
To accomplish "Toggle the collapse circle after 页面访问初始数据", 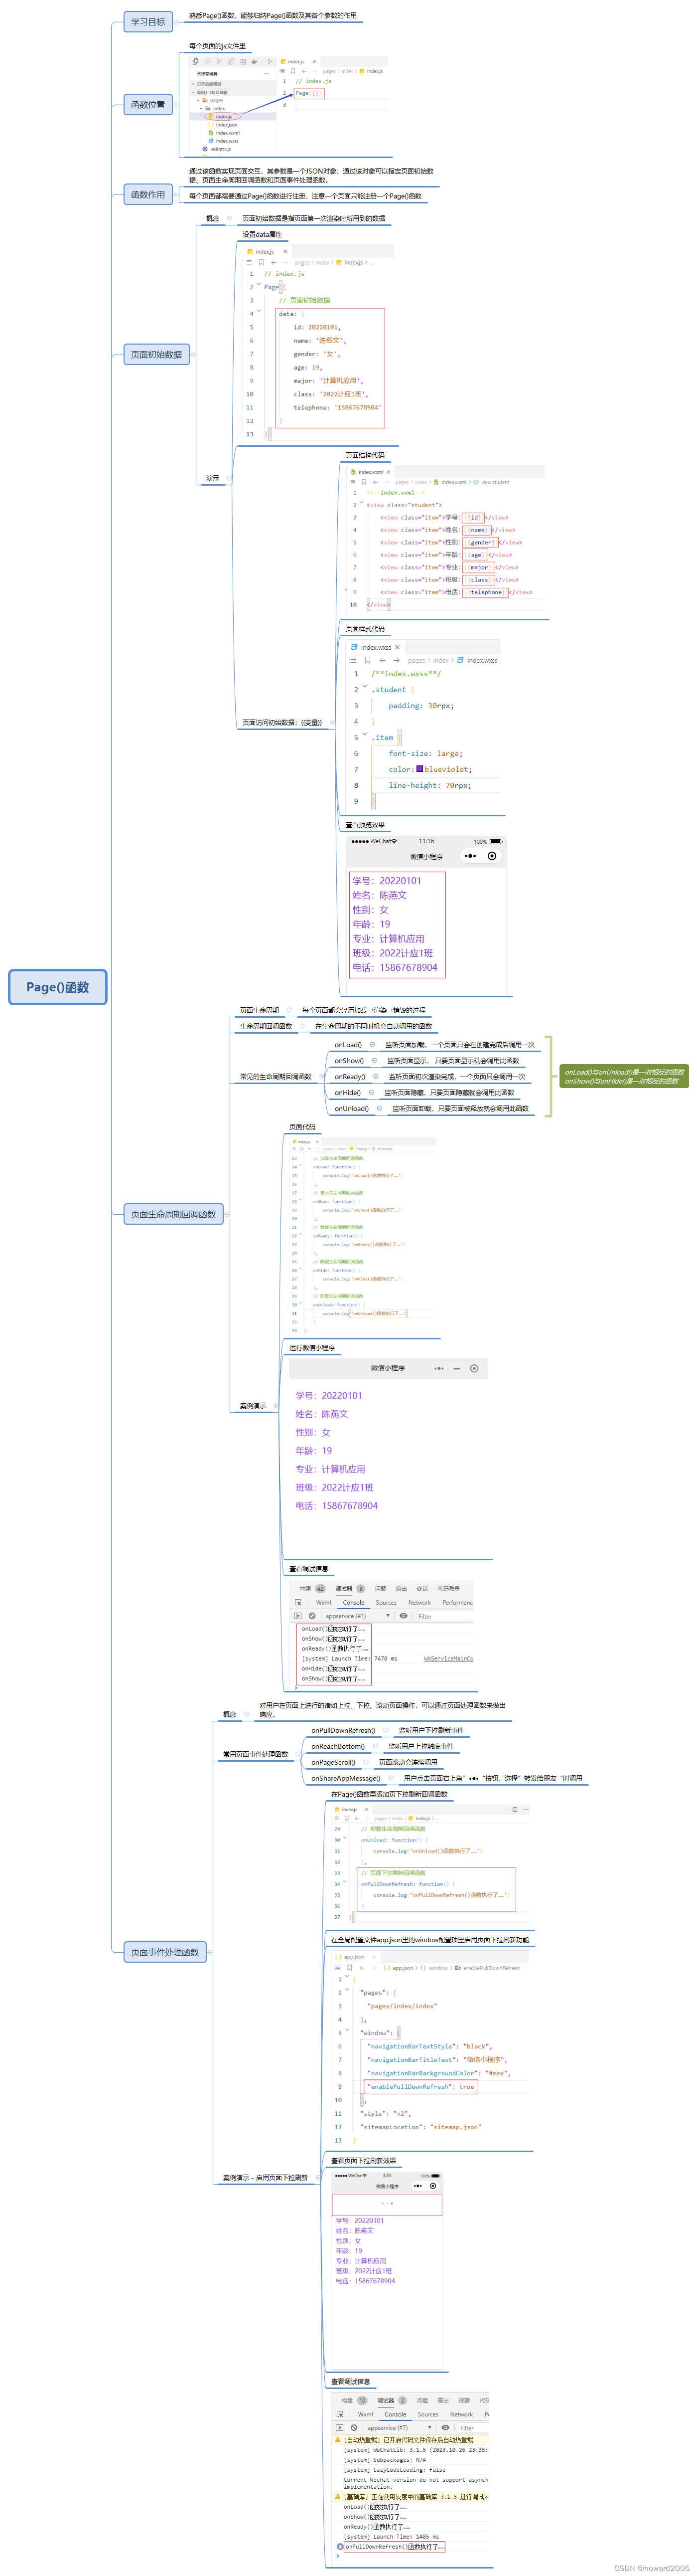I will (x=332, y=722).
